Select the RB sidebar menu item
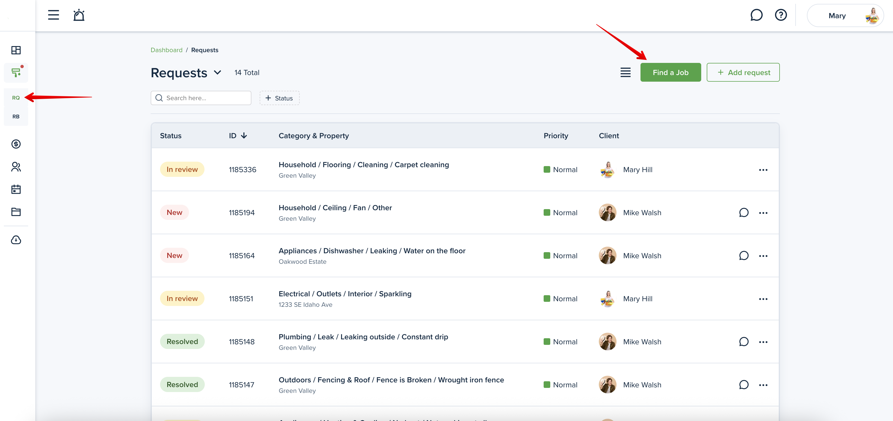The height and width of the screenshot is (421, 893). [x=16, y=116]
